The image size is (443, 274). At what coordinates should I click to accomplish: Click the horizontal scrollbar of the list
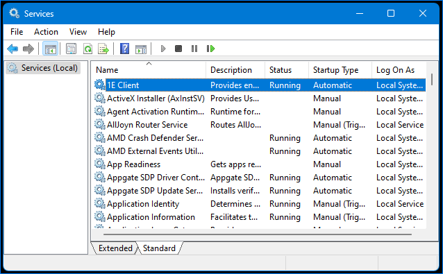tap(258, 234)
